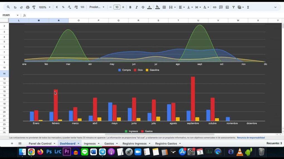Viewport: 284px width, 159px height.
Task: Open the borders menu
Action: click(164, 7)
